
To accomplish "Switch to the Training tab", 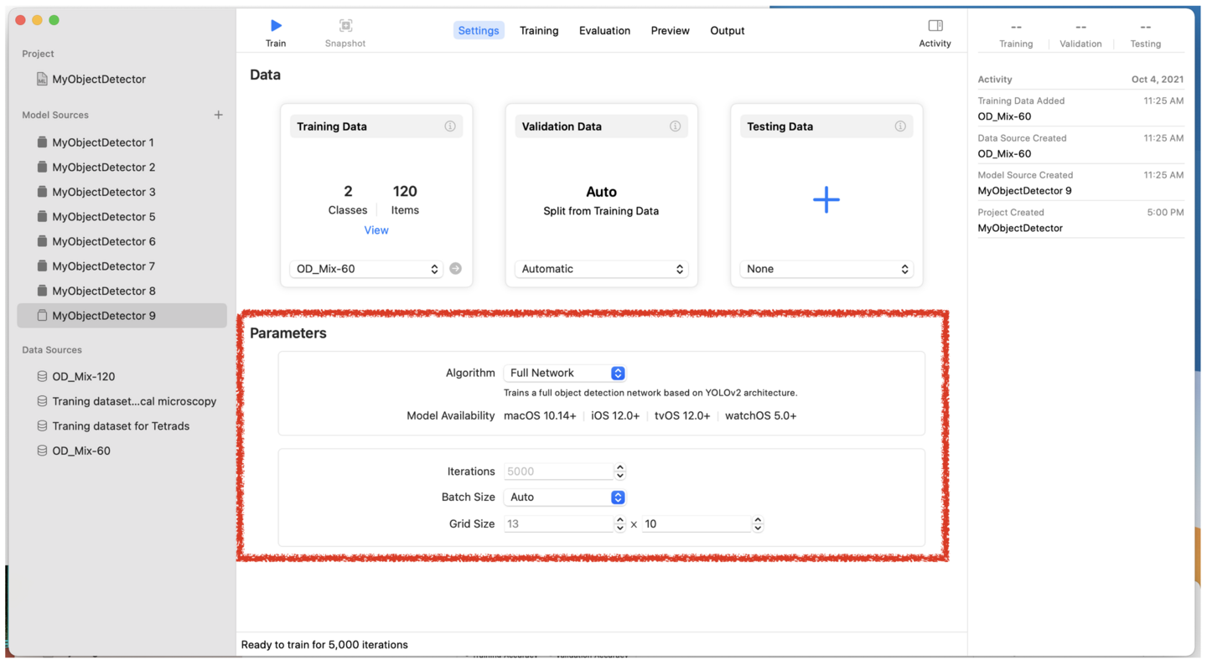I will [539, 31].
